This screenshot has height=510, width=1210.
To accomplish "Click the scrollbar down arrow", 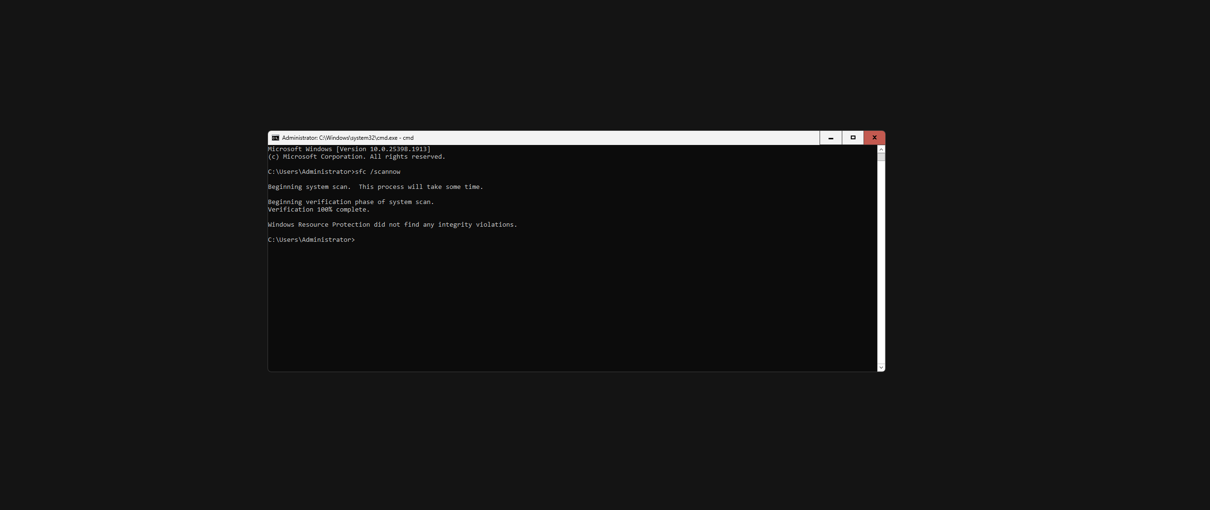I will point(881,367).
